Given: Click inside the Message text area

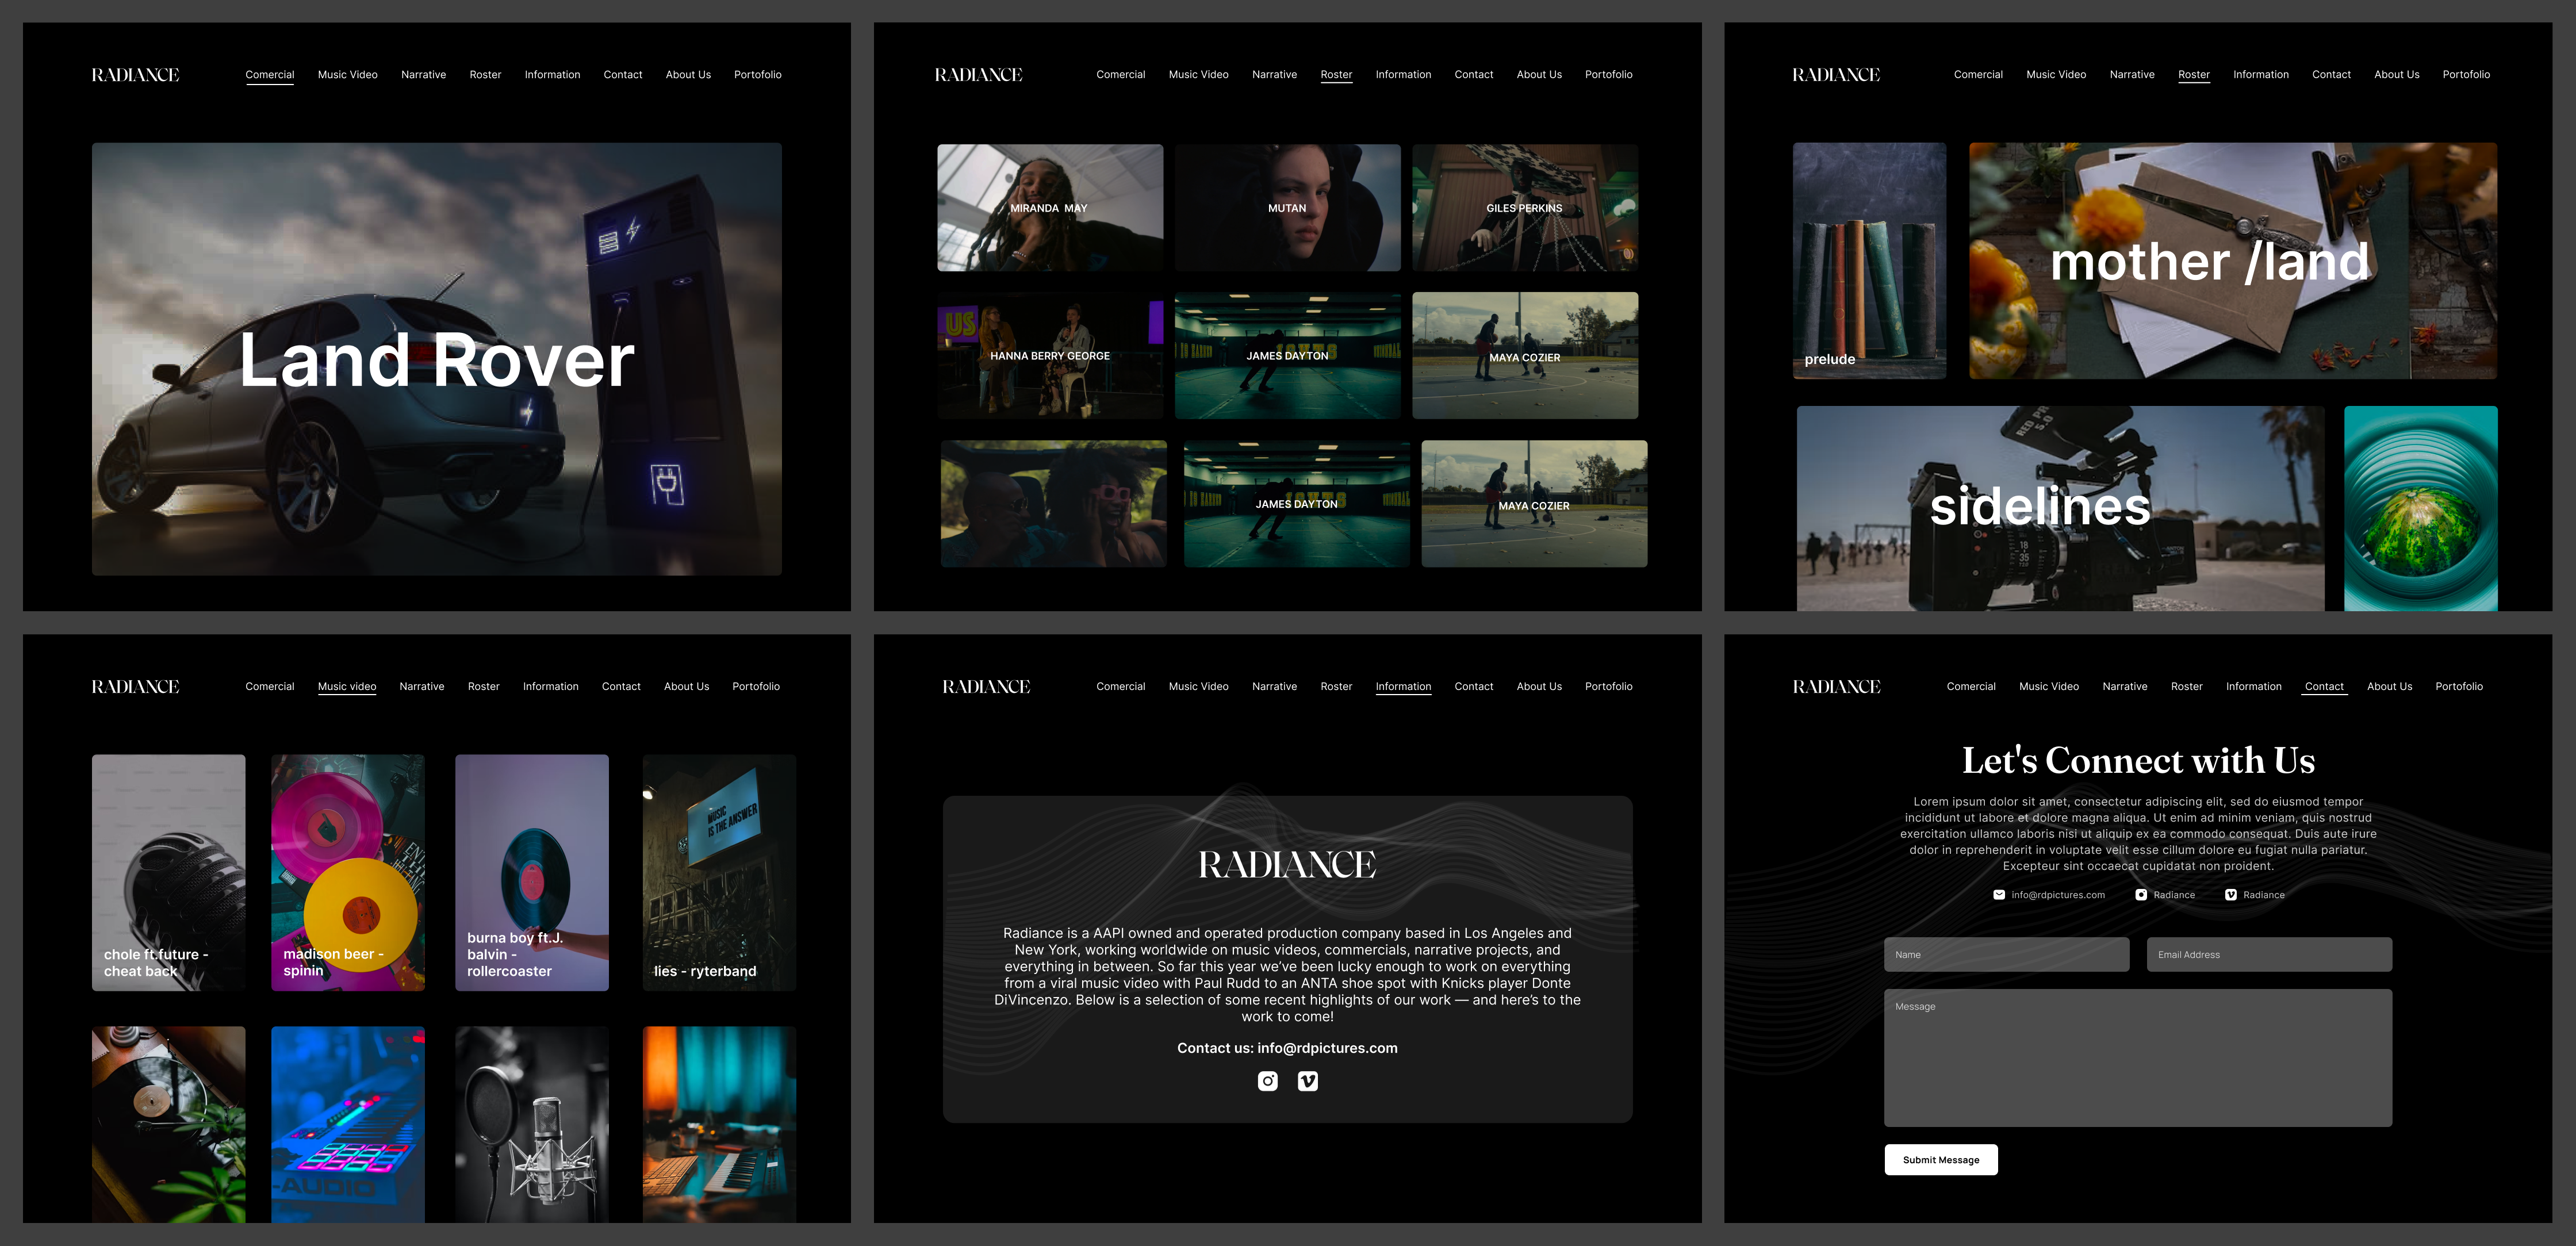Looking at the screenshot, I should [2137, 1058].
